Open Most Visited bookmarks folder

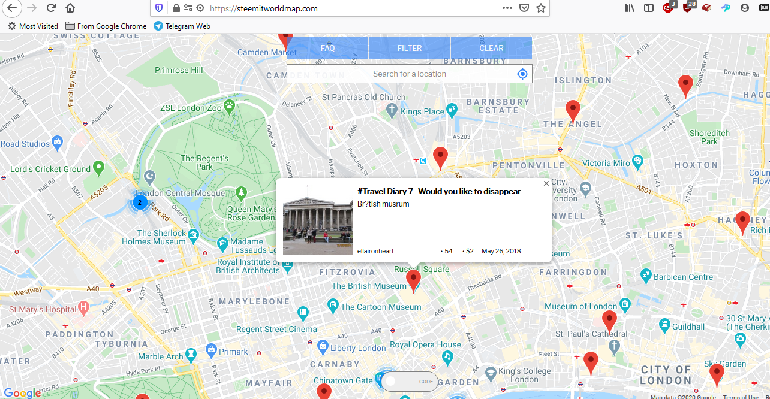33,26
